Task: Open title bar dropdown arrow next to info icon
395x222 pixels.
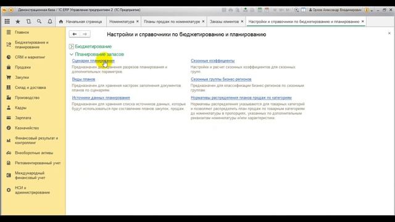Action: (372, 10)
